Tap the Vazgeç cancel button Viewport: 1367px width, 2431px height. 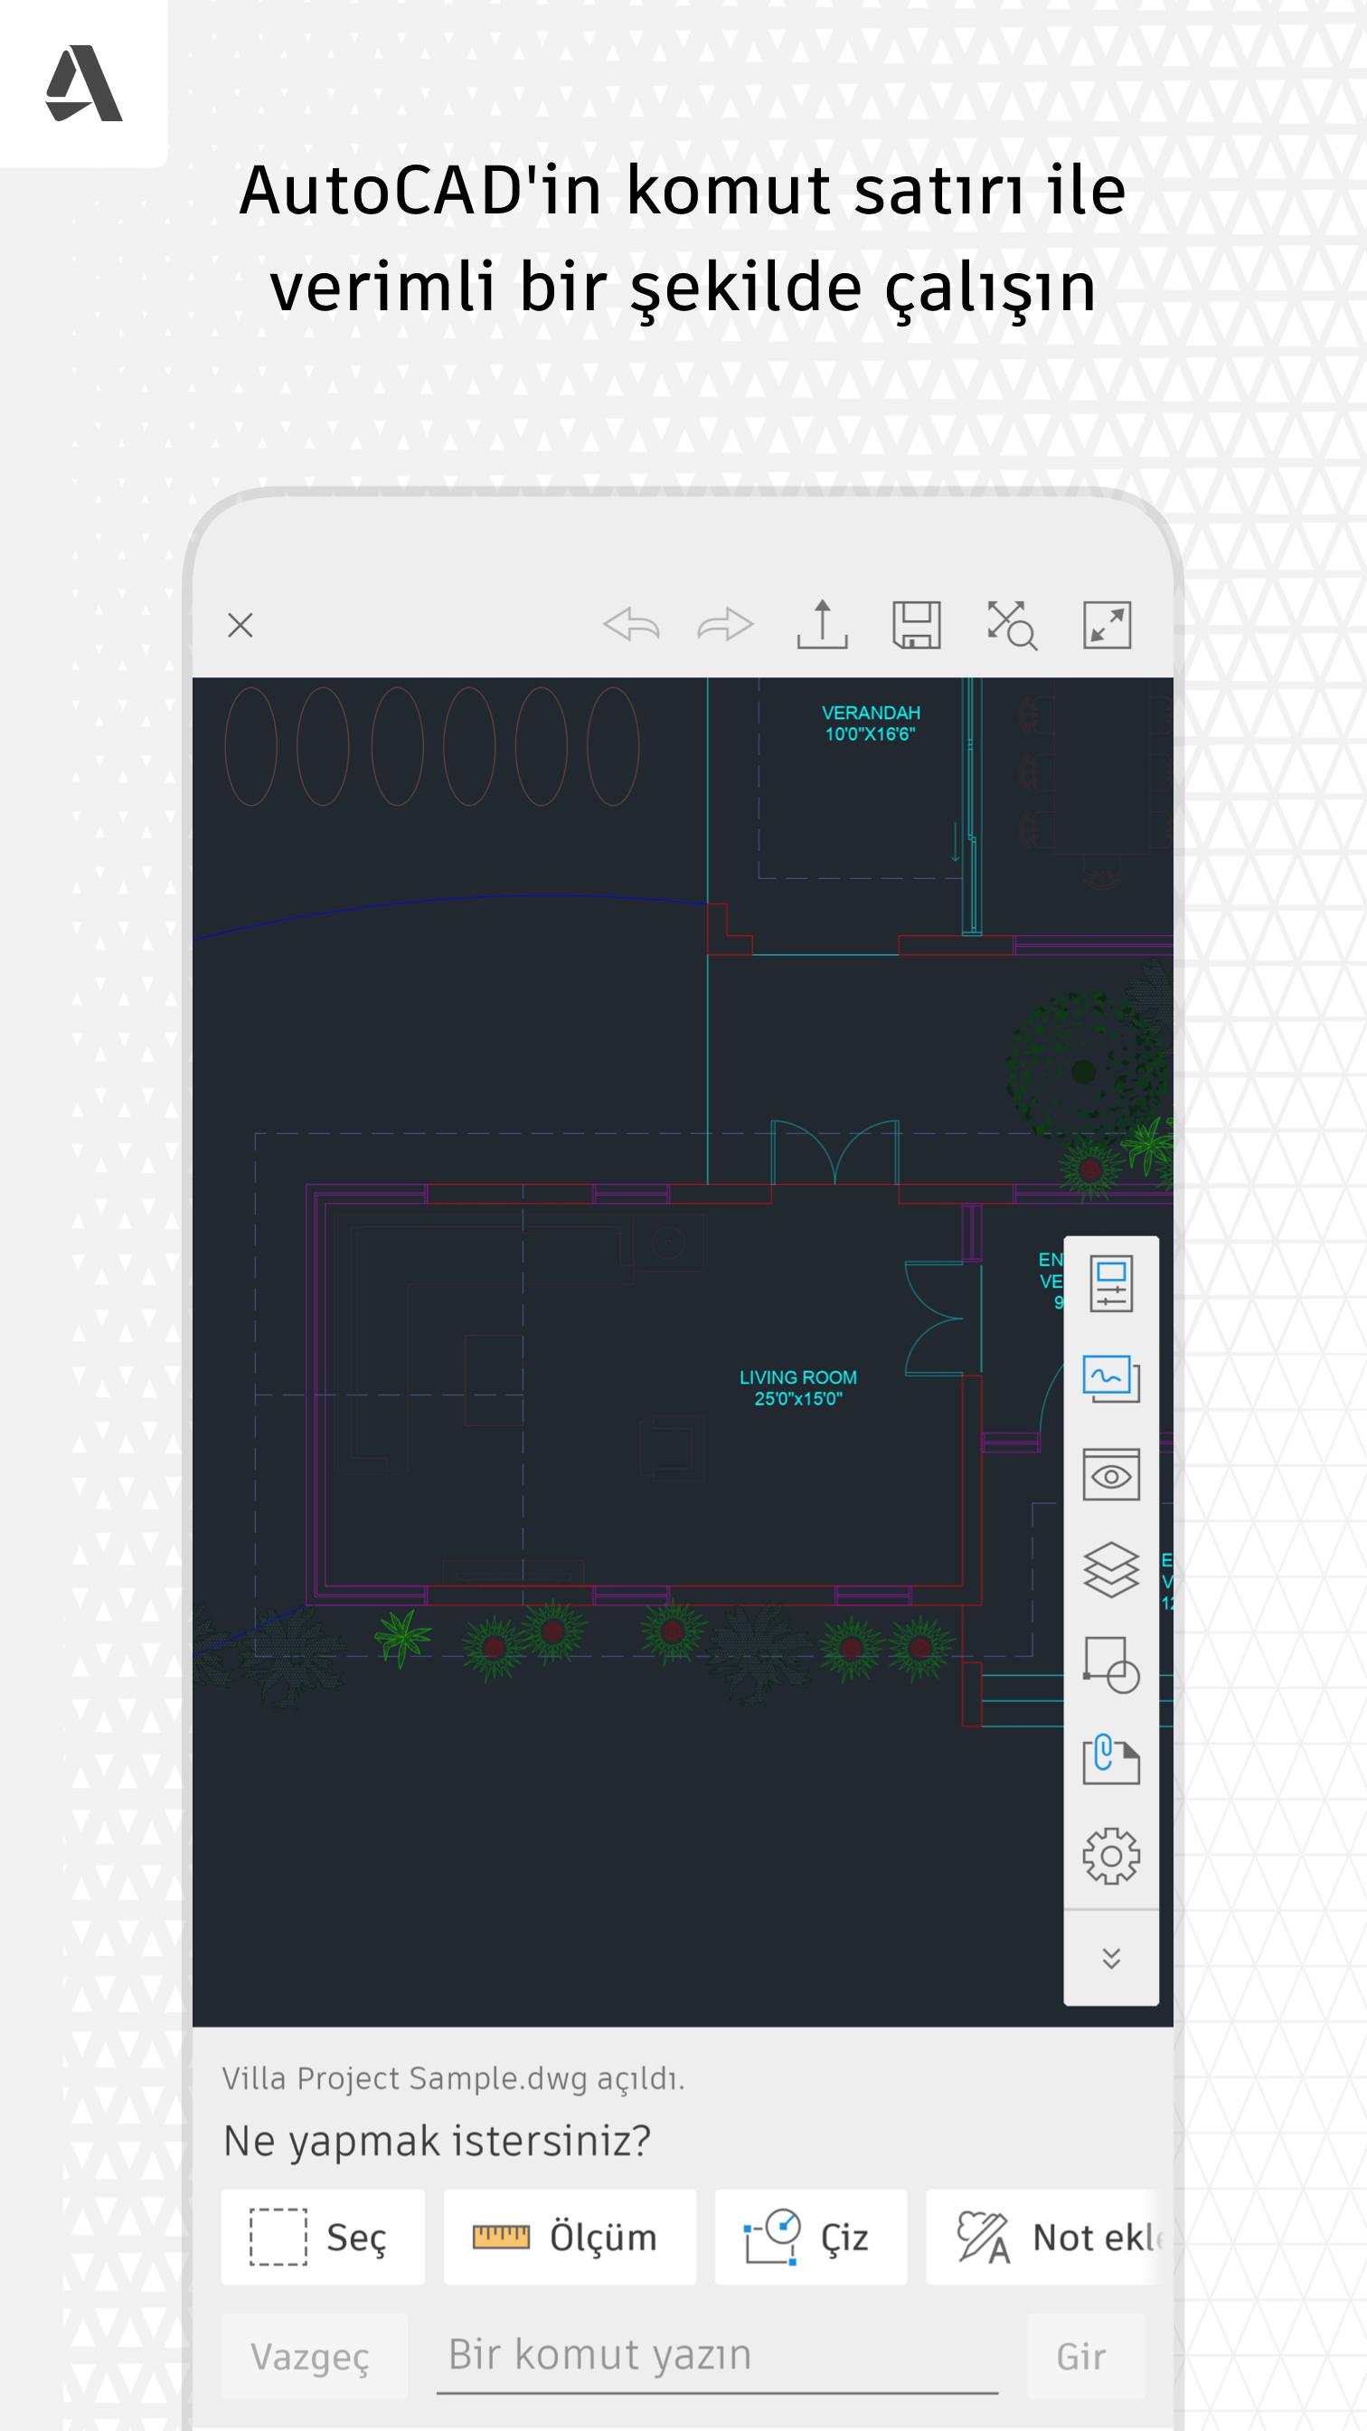tap(314, 2357)
